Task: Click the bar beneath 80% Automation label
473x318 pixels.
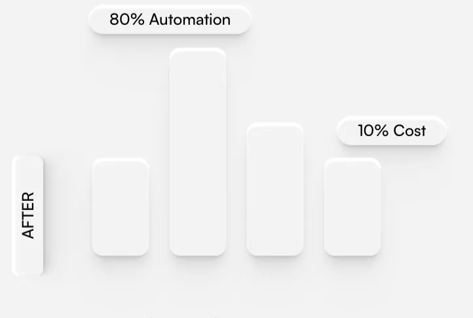Action: click(x=198, y=152)
